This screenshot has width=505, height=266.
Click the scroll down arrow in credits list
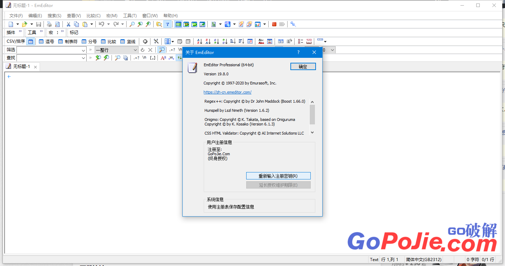click(312, 132)
